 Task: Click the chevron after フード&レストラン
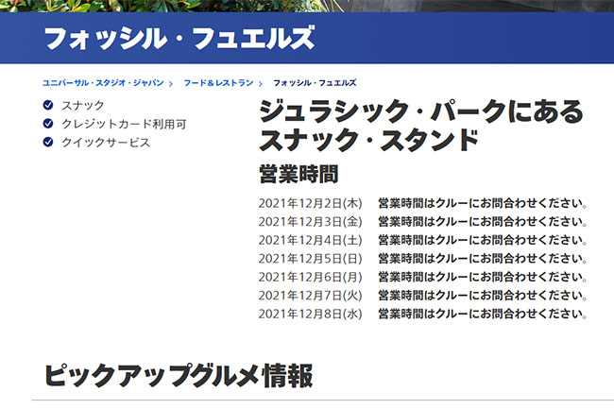click(261, 83)
